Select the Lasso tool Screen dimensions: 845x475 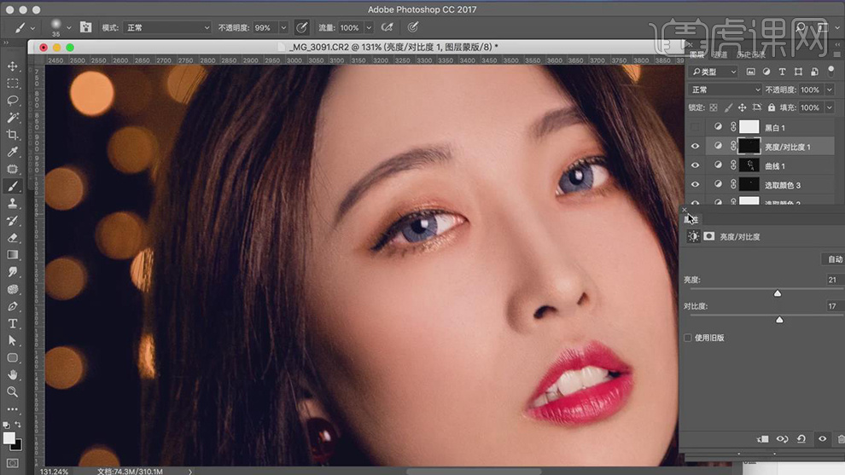[13, 101]
